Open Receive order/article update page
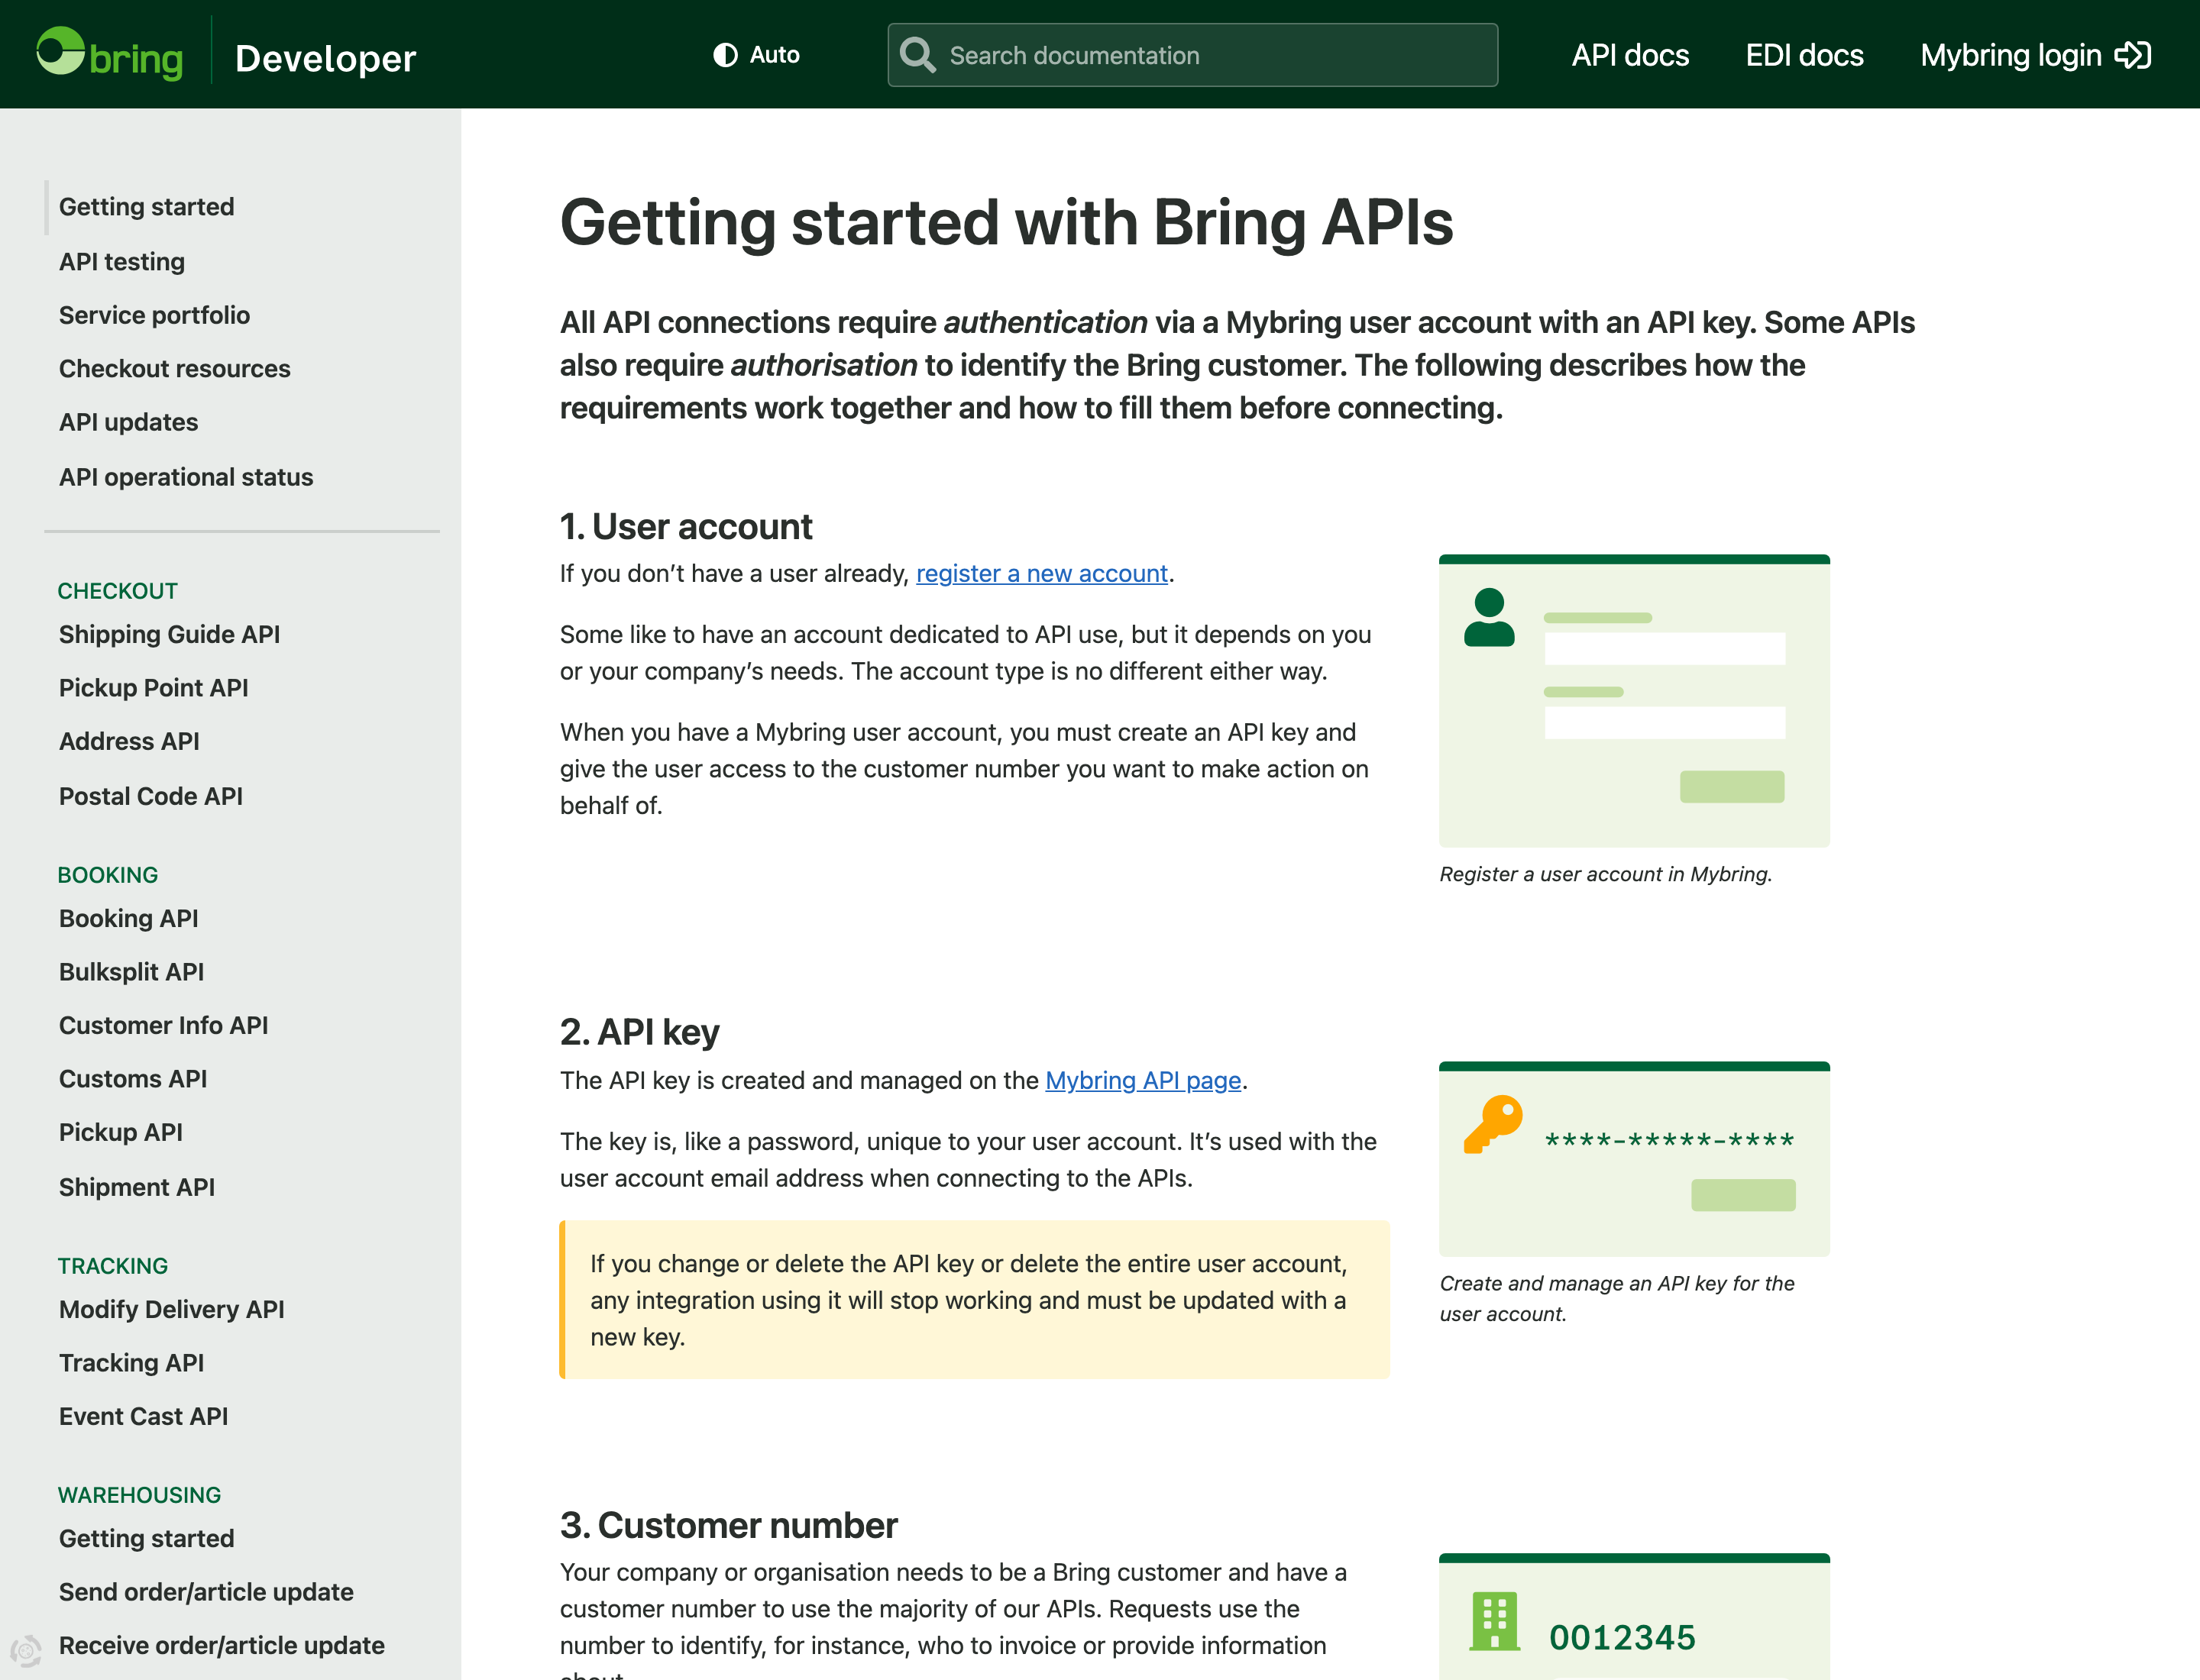This screenshot has height=1680, width=2200. (221, 1645)
